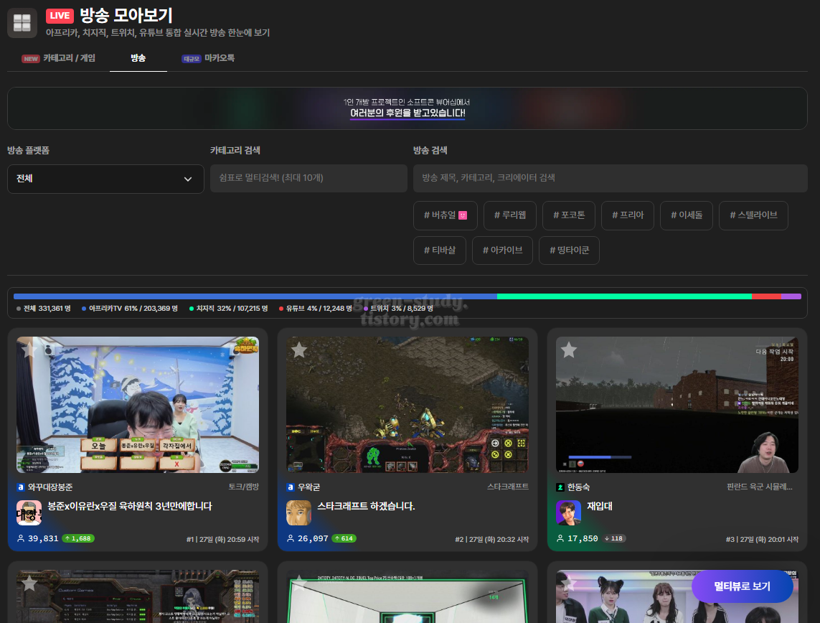The image size is (820, 623).
Task: Click the 전체 331,361 명 legend entry
Action: coord(44,309)
